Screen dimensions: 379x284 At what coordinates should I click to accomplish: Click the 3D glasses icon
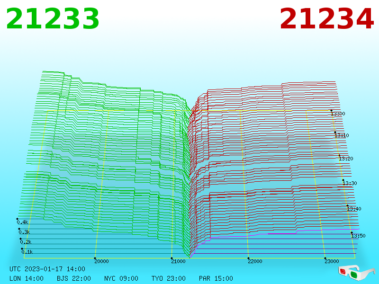pos(356,273)
